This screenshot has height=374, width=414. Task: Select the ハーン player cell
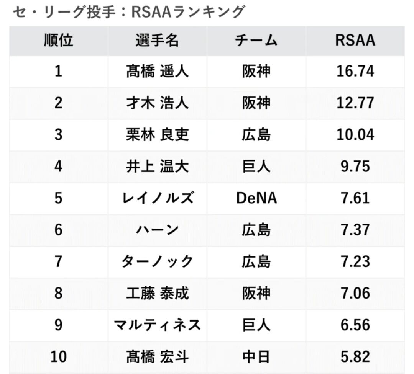click(x=158, y=230)
